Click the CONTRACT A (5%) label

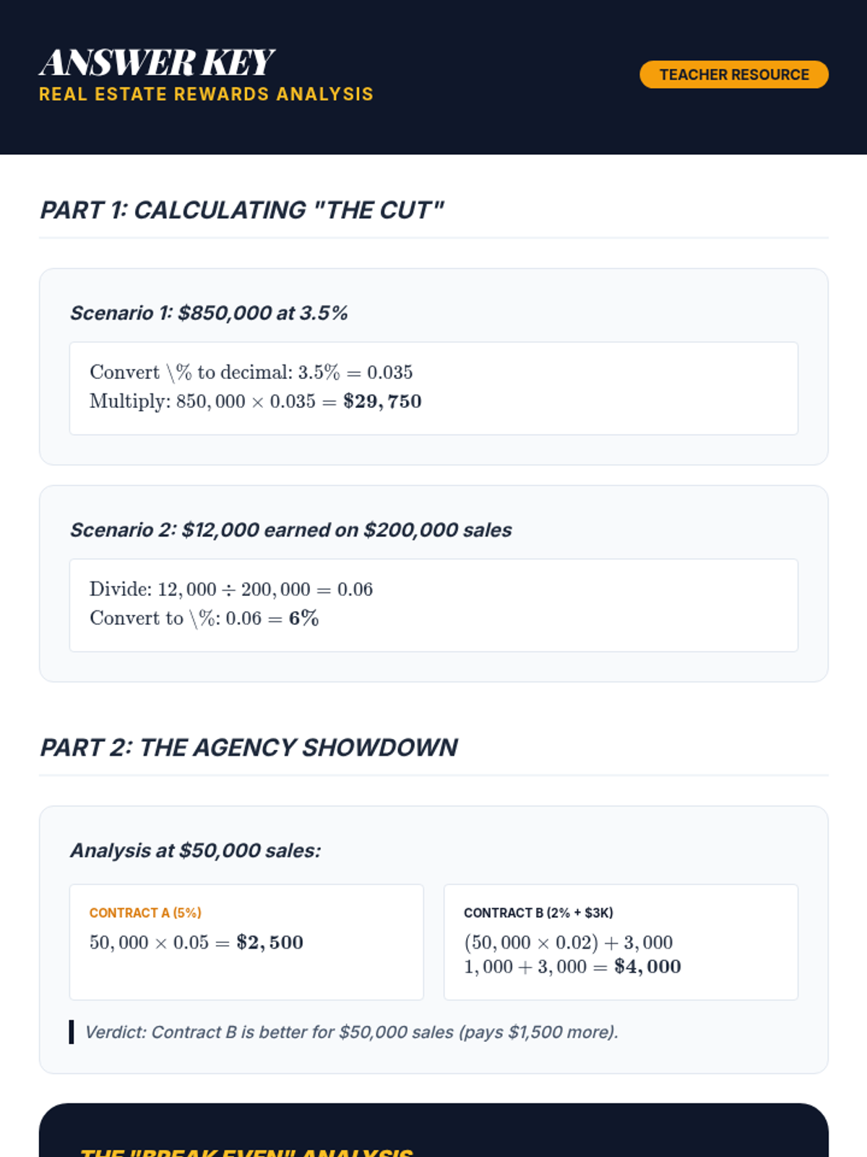pos(145,913)
